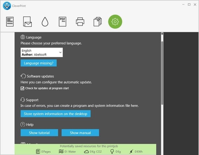
Task: Click the Show manual button
Action: tap(80, 133)
